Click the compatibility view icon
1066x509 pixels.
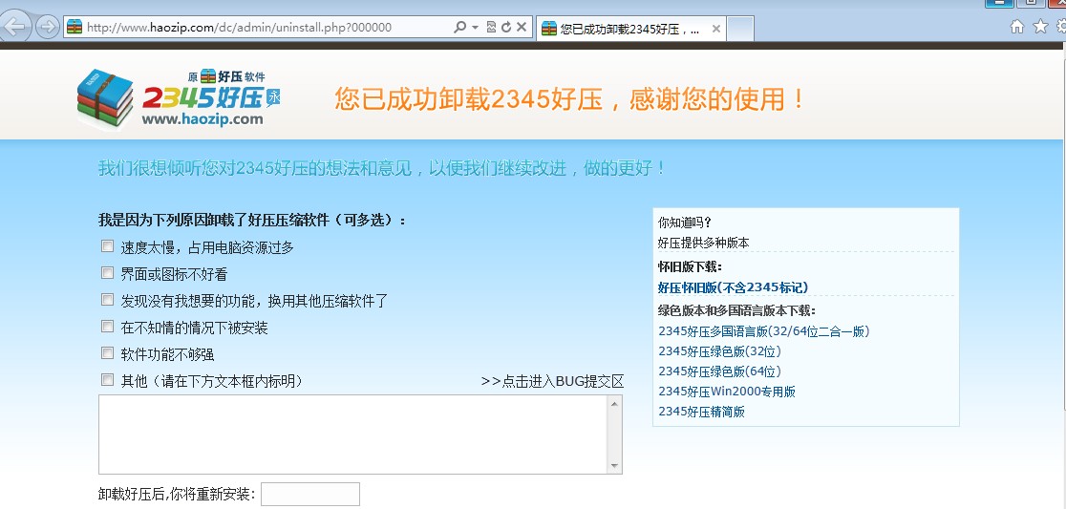[491, 27]
